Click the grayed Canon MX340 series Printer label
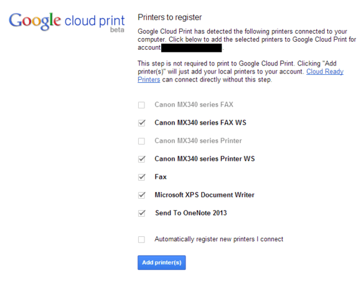 coord(198,141)
